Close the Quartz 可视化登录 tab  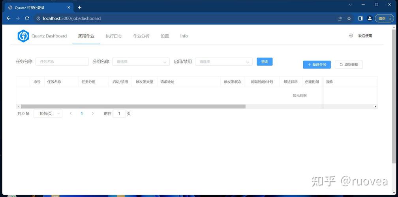69,7
